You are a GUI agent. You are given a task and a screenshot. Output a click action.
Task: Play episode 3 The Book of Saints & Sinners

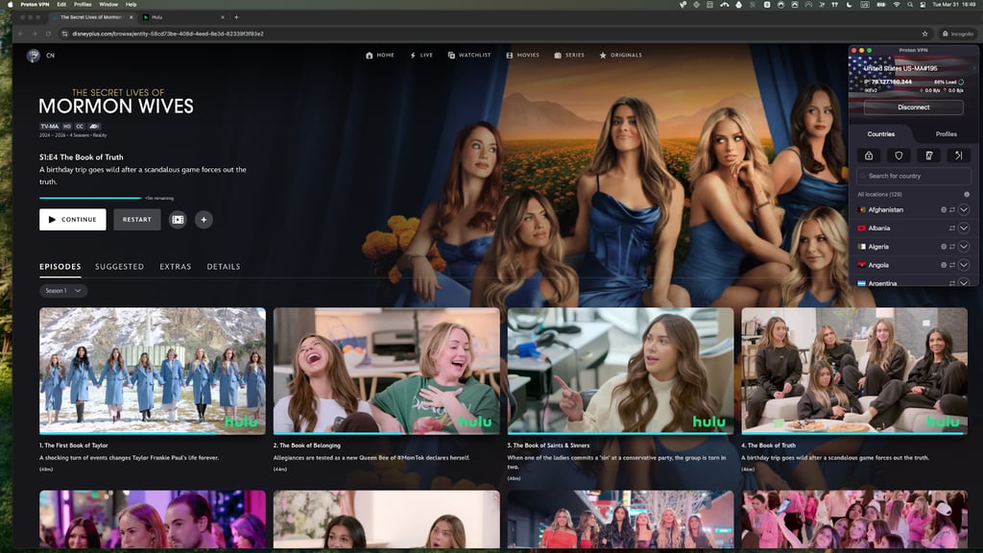click(x=620, y=371)
